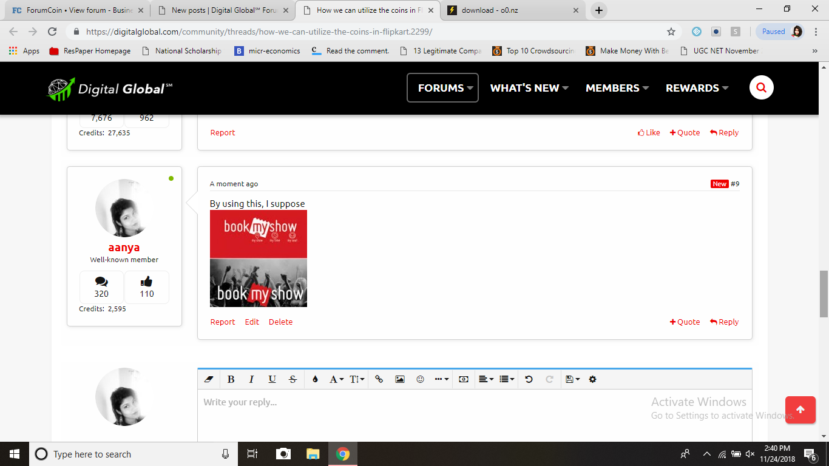
Task: Open the insert link tool
Action: coord(378,379)
